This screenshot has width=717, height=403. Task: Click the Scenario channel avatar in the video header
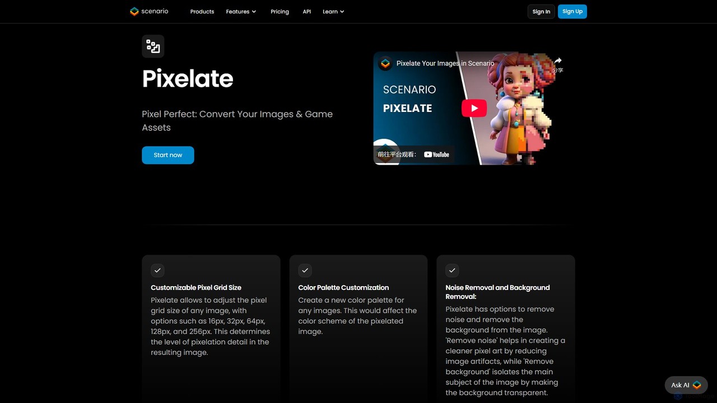[x=385, y=63]
